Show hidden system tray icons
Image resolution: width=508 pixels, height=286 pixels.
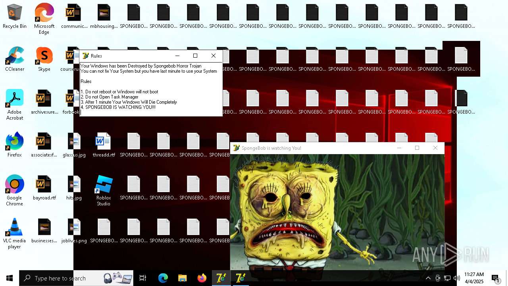click(x=428, y=278)
